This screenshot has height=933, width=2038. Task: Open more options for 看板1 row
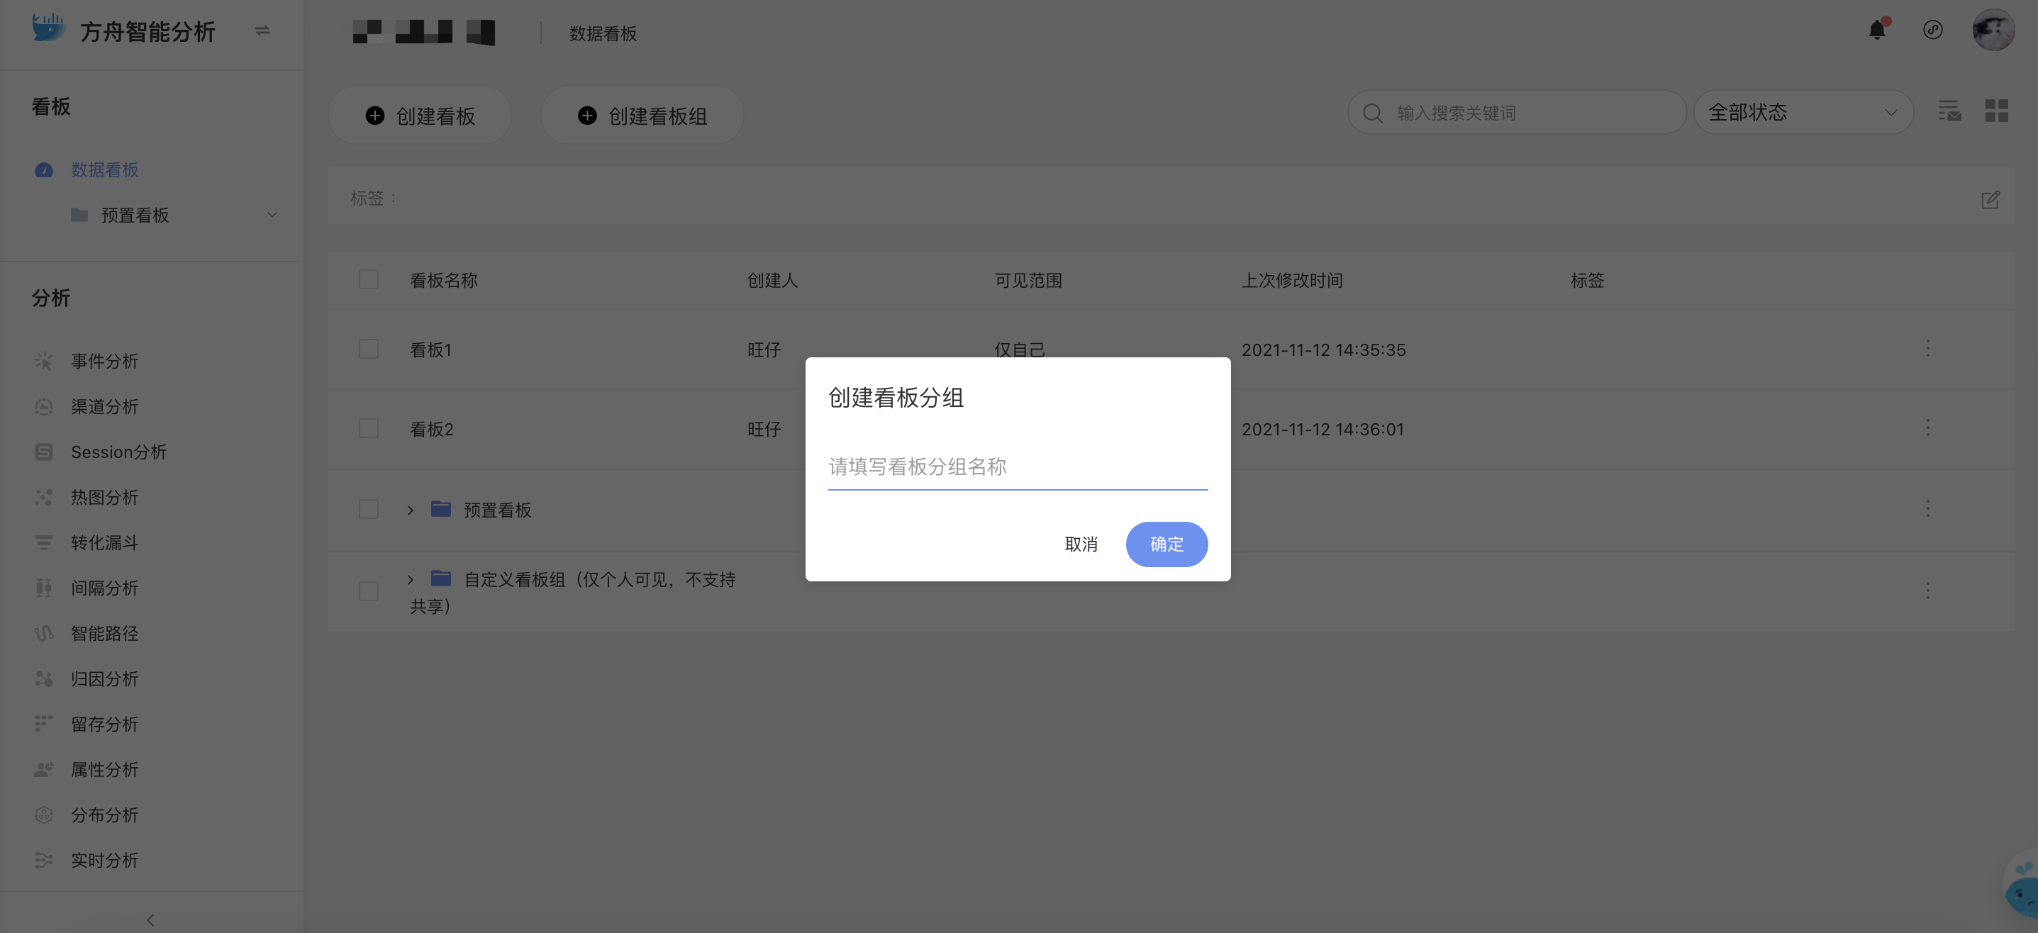point(1928,349)
